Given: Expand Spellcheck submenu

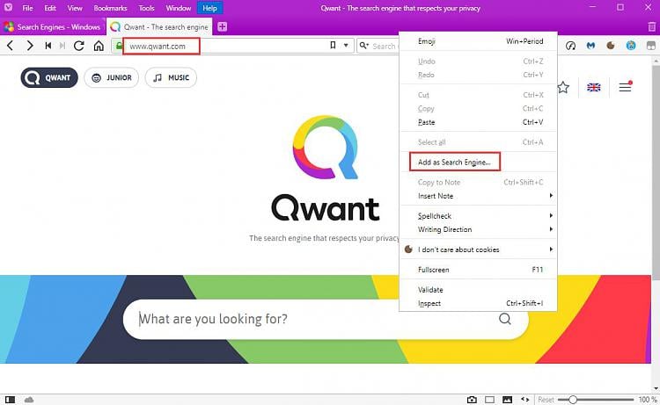Looking at the screenshot, I should [x=478, y=216].
